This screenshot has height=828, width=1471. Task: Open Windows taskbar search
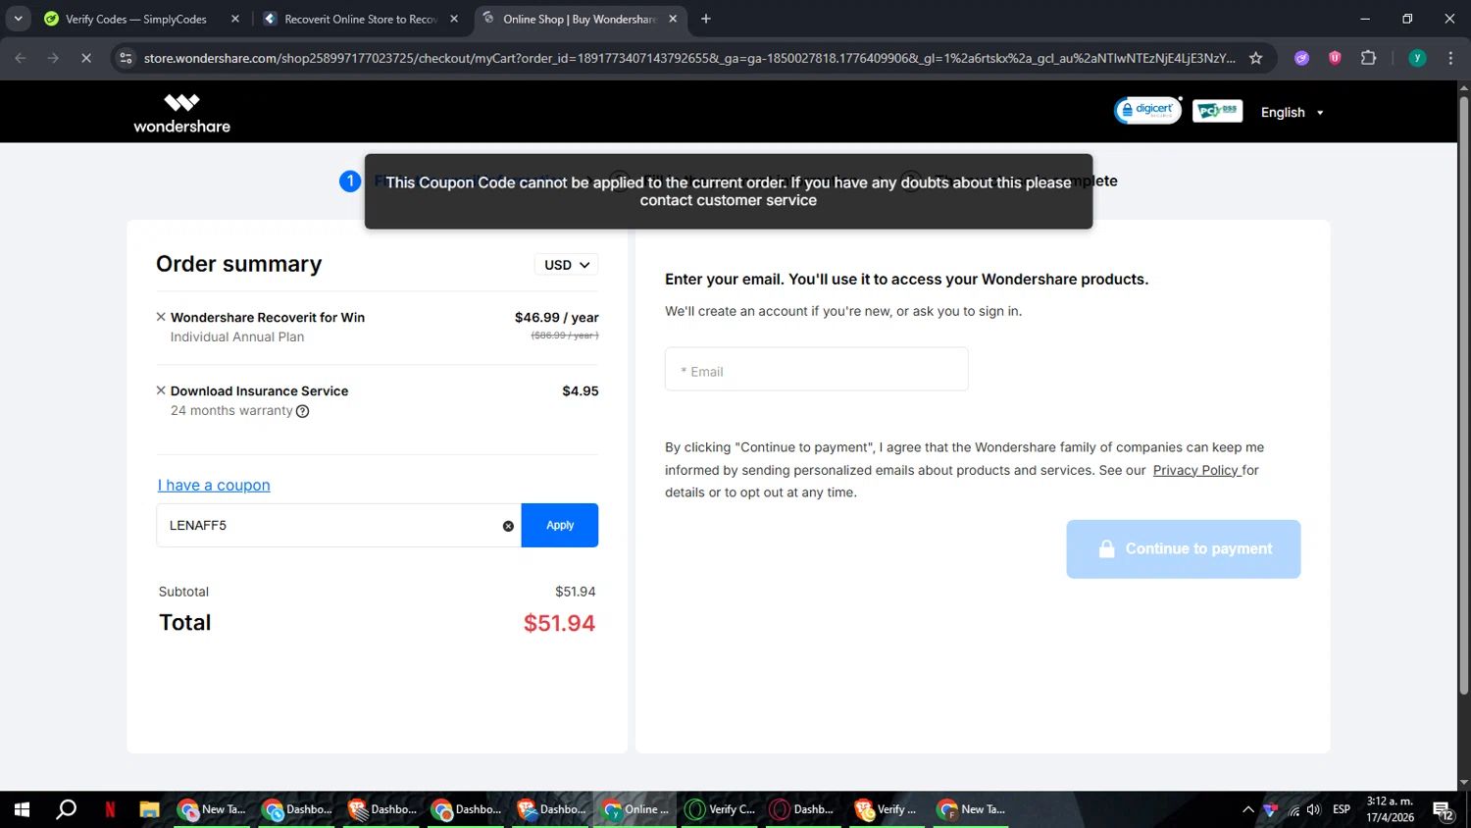point(66,810)
